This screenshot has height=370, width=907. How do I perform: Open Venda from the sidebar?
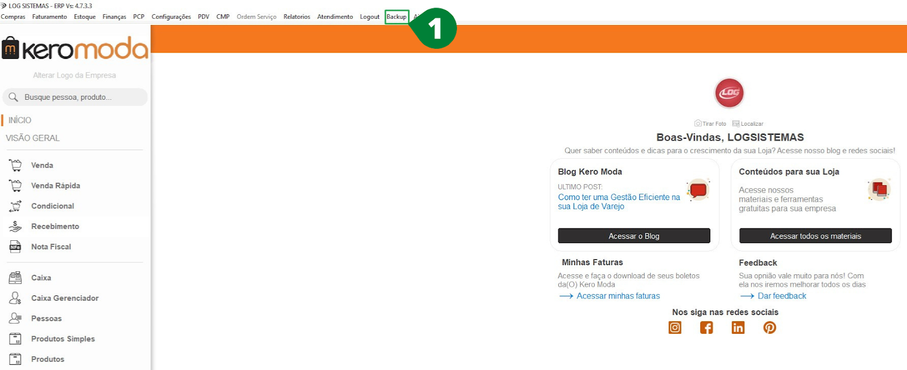click(x=42, y=165)
